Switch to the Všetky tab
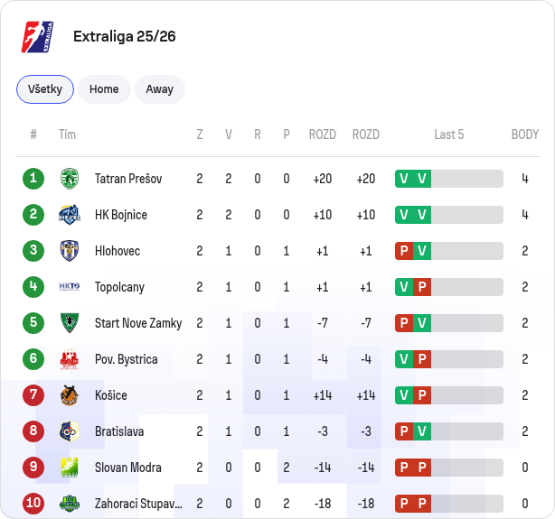 click(45, 89)
